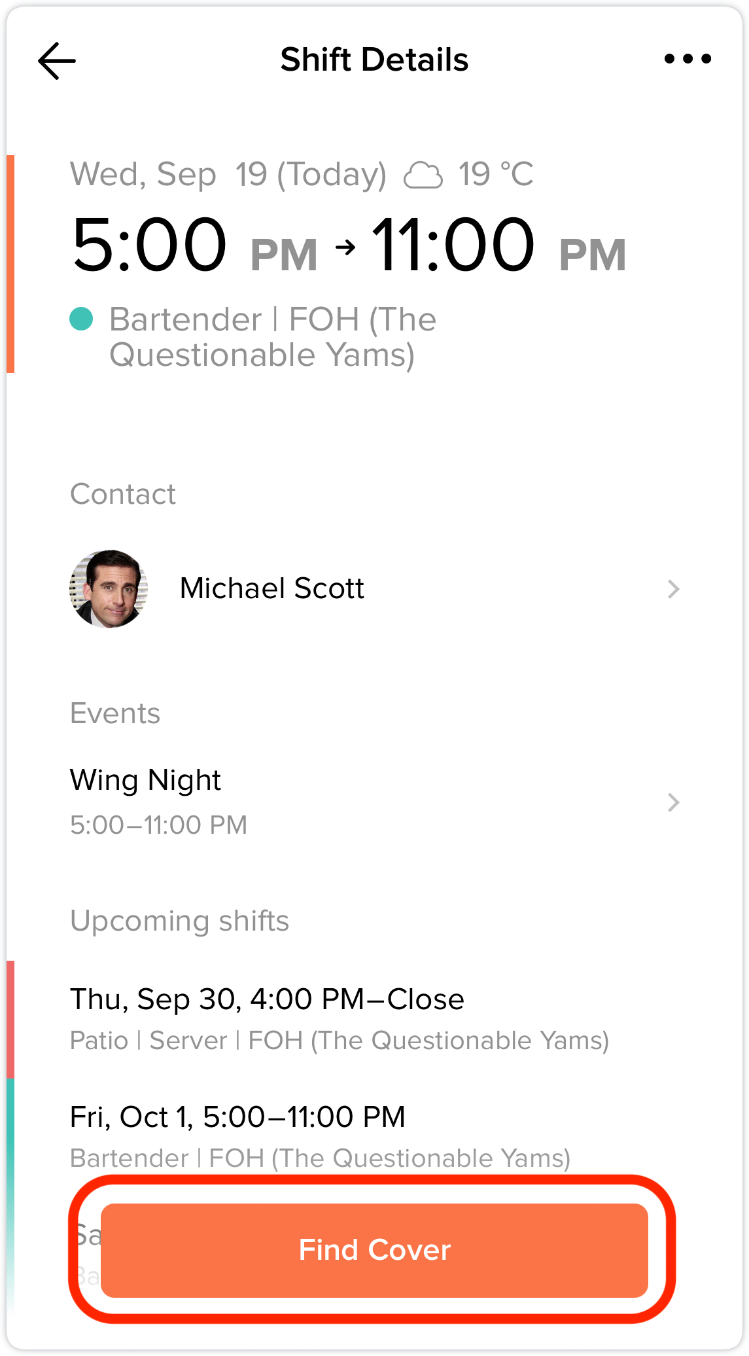The height and width of the screenshot is (1356, 749).
Task: Select the Bartender | FOH position text
Action: 273,337
